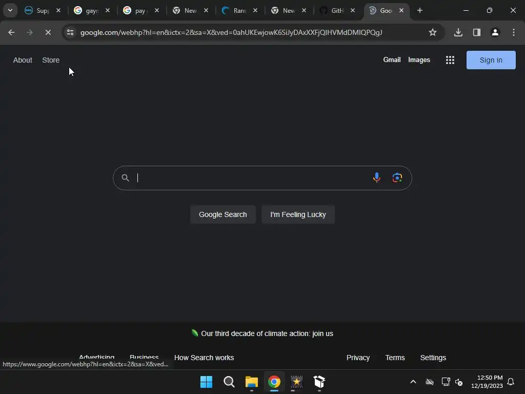
Task: Toggle the Chrome side panel
Action: pos(477,32)
